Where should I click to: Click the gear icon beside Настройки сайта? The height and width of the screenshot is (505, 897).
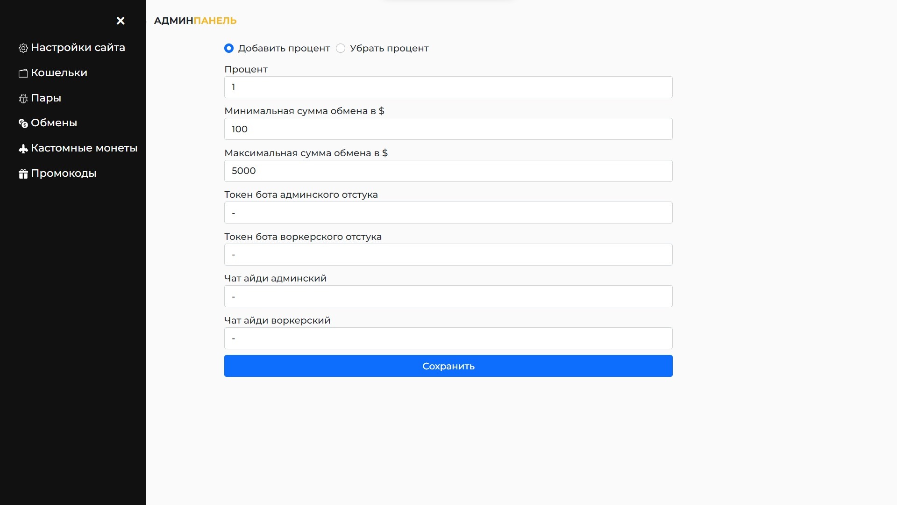pos(23,48)
